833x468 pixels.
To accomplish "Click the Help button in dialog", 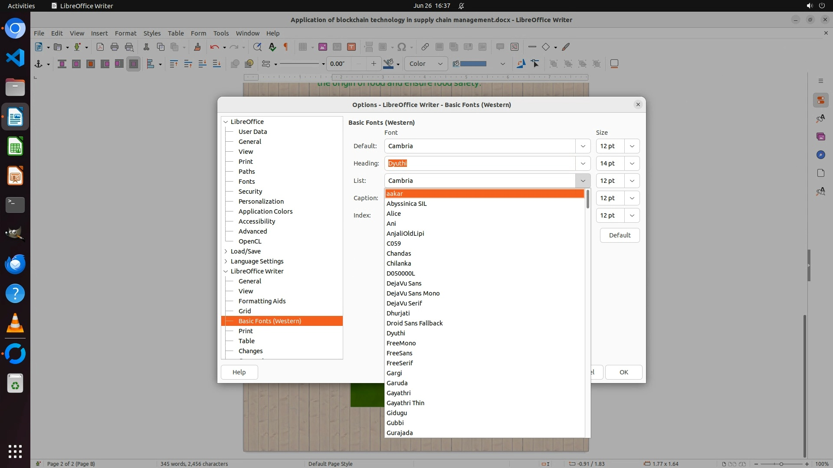I will tap(239, 372).
